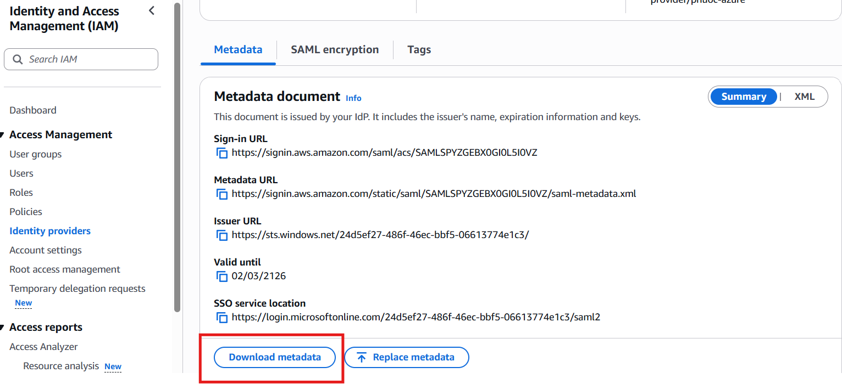This screenshot has width=842, height=384.
Task: Open the Tags tab
Action: tap(419, 49)
